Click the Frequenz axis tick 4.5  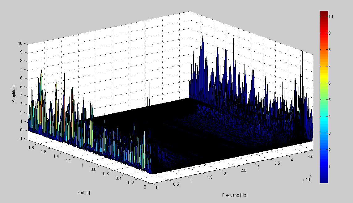click(x=311, y=157)
